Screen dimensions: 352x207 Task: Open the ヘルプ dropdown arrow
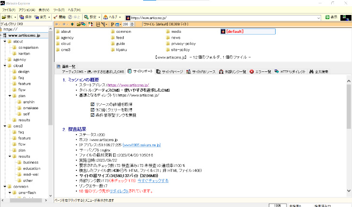(x=120, y=17)
